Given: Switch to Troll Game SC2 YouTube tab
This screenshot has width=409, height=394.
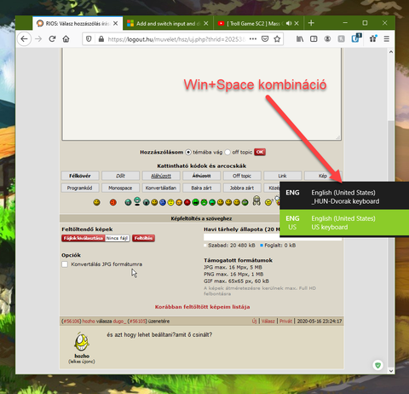Looking at the screenshot, I should [x=258, y=23].
